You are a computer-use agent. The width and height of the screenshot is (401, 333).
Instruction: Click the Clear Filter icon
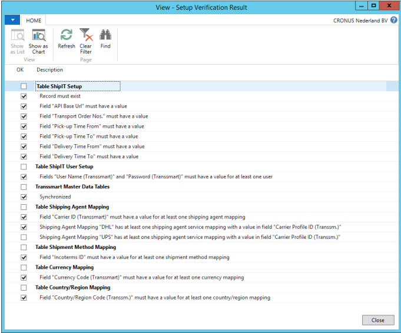[x=85, y=41]
